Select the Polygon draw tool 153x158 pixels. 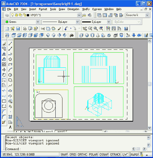(10, 59)
